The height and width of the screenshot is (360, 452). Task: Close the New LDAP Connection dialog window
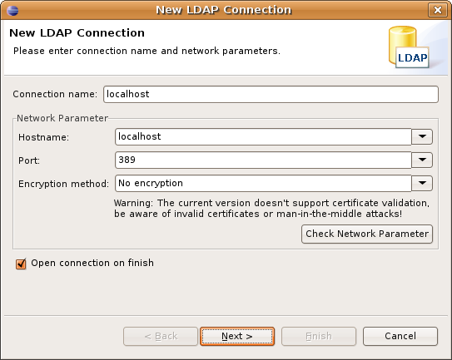(x=438, y=10)
